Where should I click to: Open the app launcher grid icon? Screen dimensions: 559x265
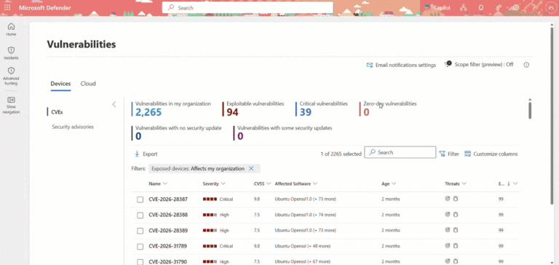pos(7,7)
